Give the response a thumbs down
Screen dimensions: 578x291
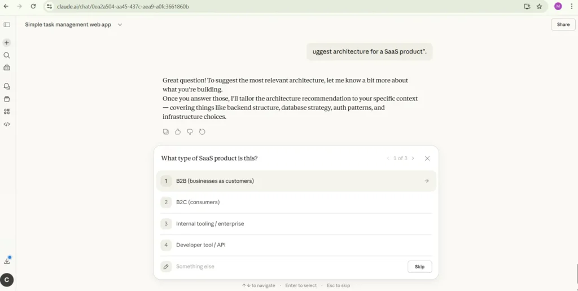(x=190, y=132)
